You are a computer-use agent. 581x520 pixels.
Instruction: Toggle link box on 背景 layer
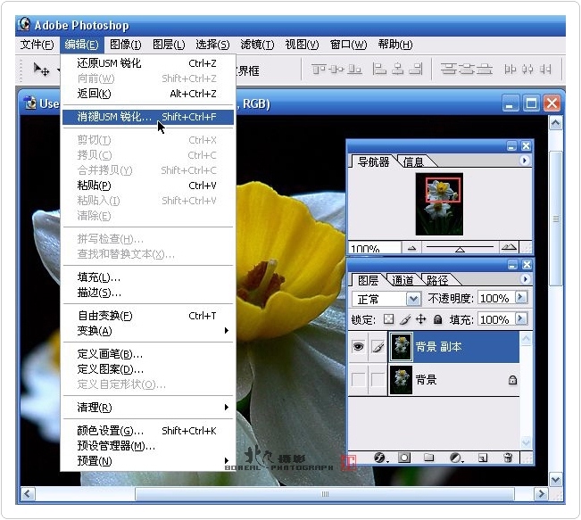(378, 380)
